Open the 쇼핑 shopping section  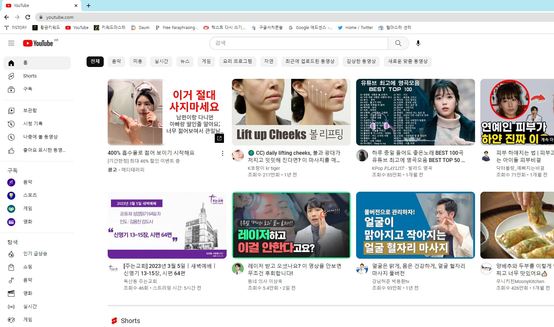[x=27, y=267]
